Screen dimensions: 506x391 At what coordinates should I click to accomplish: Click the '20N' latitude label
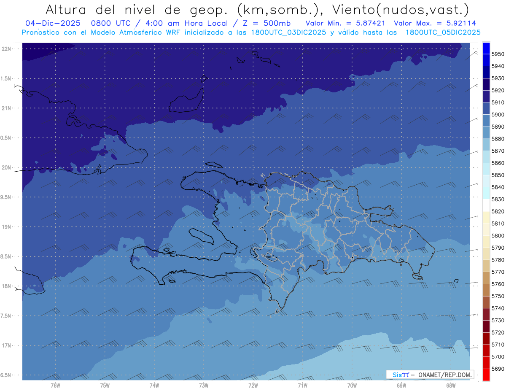[6, 167]
